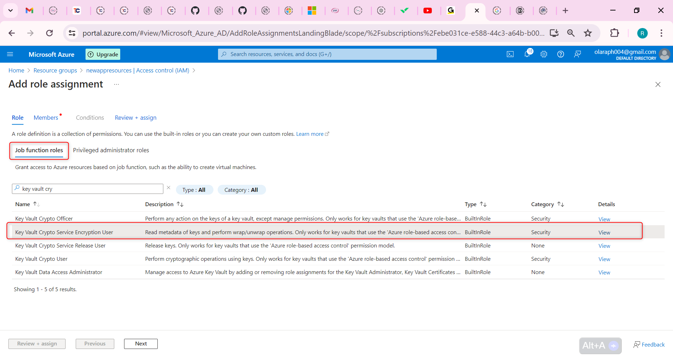
Task: Select the Privileged administrator roles tab
Action: (111, 150)
